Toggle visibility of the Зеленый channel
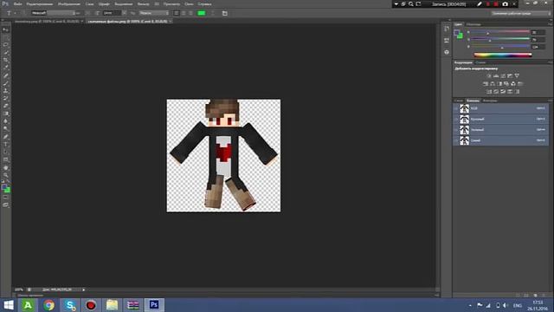This screenshot has height=312, width=554. pos(456,130)
